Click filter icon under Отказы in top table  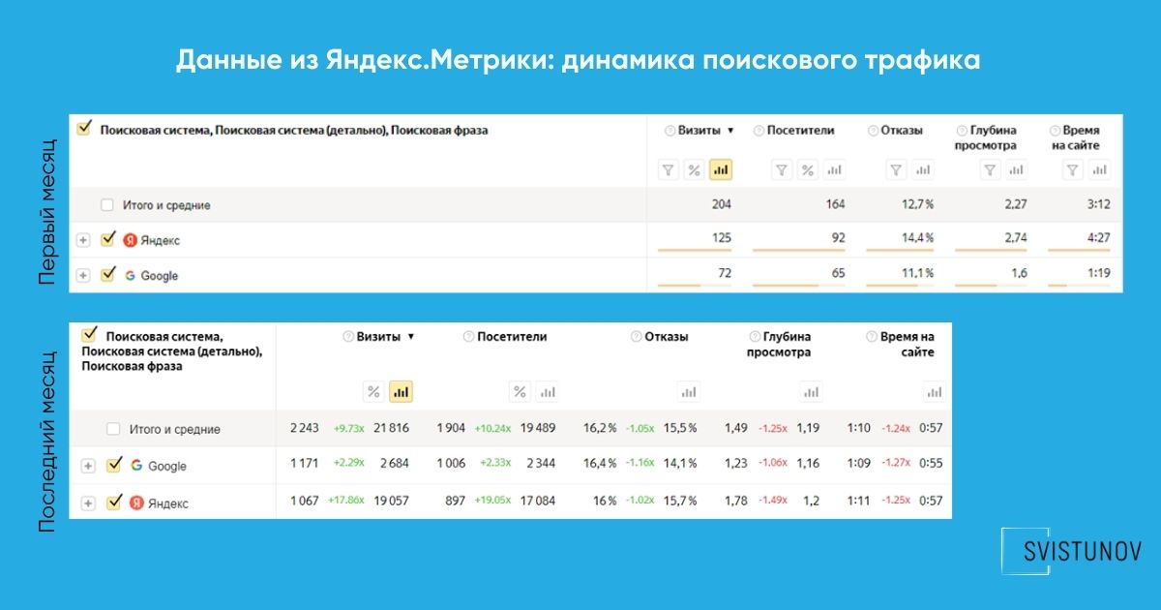896,170
